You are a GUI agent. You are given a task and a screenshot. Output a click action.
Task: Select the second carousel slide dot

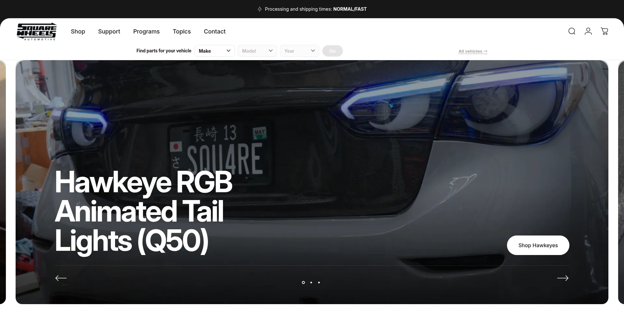click(x=311, y=282)
